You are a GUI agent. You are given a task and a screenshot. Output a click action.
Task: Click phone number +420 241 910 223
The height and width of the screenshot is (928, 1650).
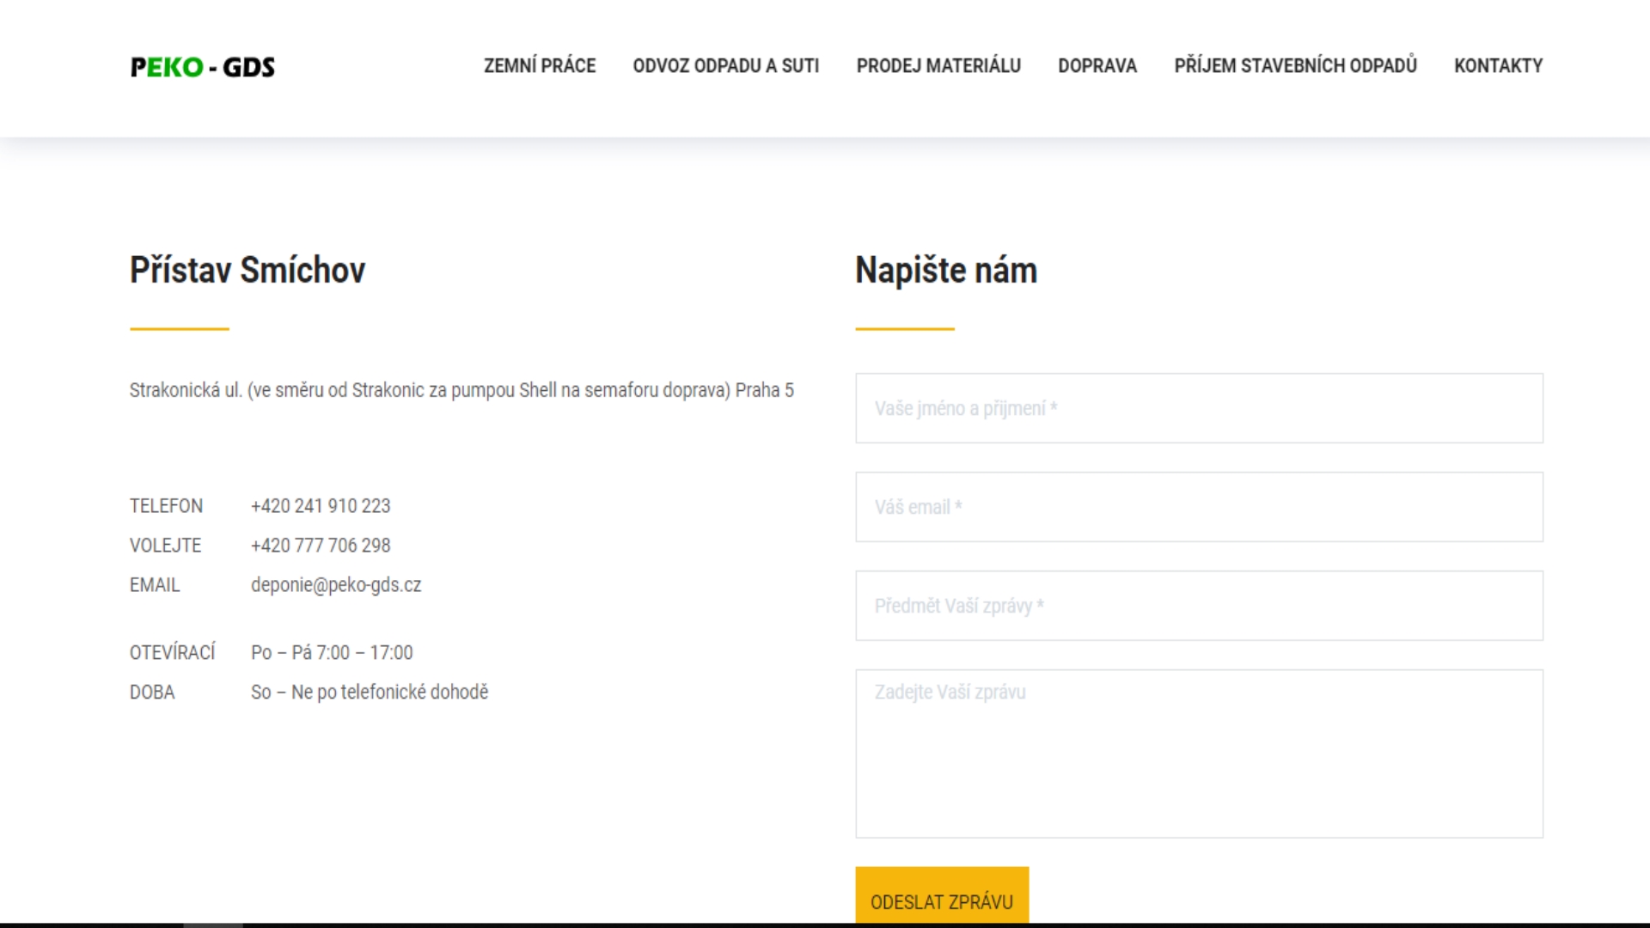(321, 506)
